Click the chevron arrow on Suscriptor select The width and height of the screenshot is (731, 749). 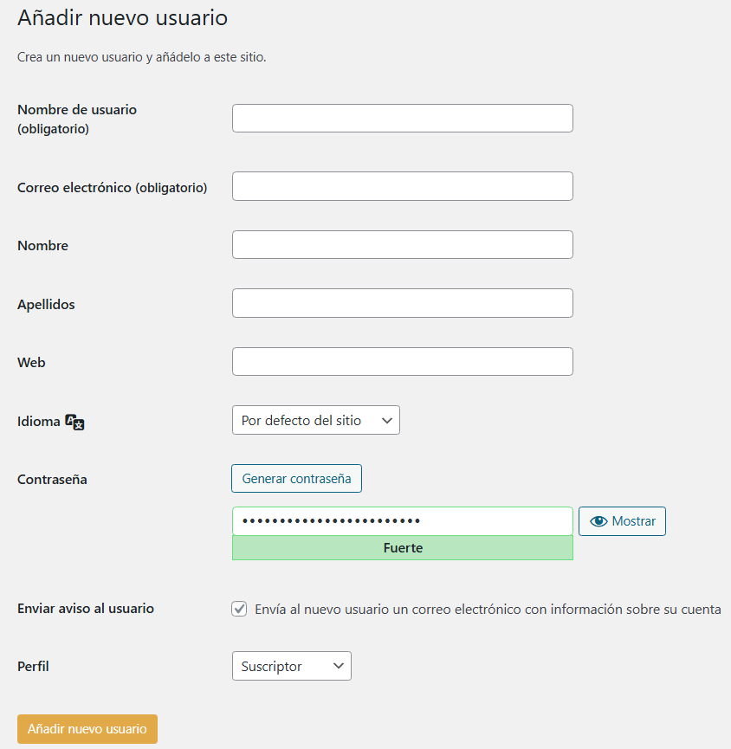point(339,666)
